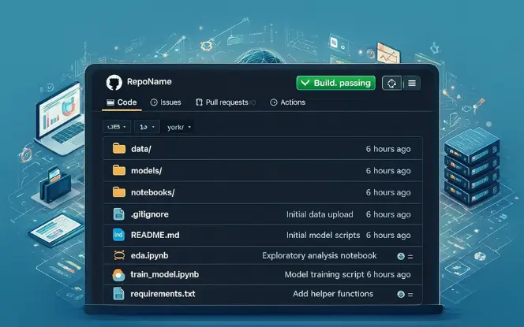
Task: Click the Model training script commit message
Action: click(x=324, y=275)
